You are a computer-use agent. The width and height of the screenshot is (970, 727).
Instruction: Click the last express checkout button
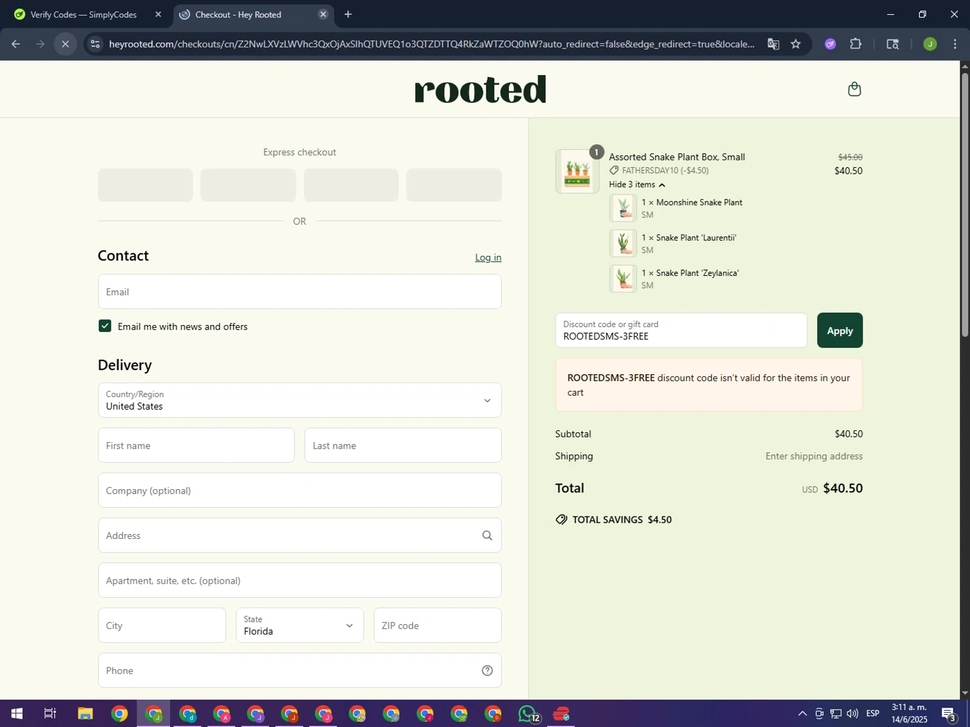pyautogui.click(x=454, y=185)
